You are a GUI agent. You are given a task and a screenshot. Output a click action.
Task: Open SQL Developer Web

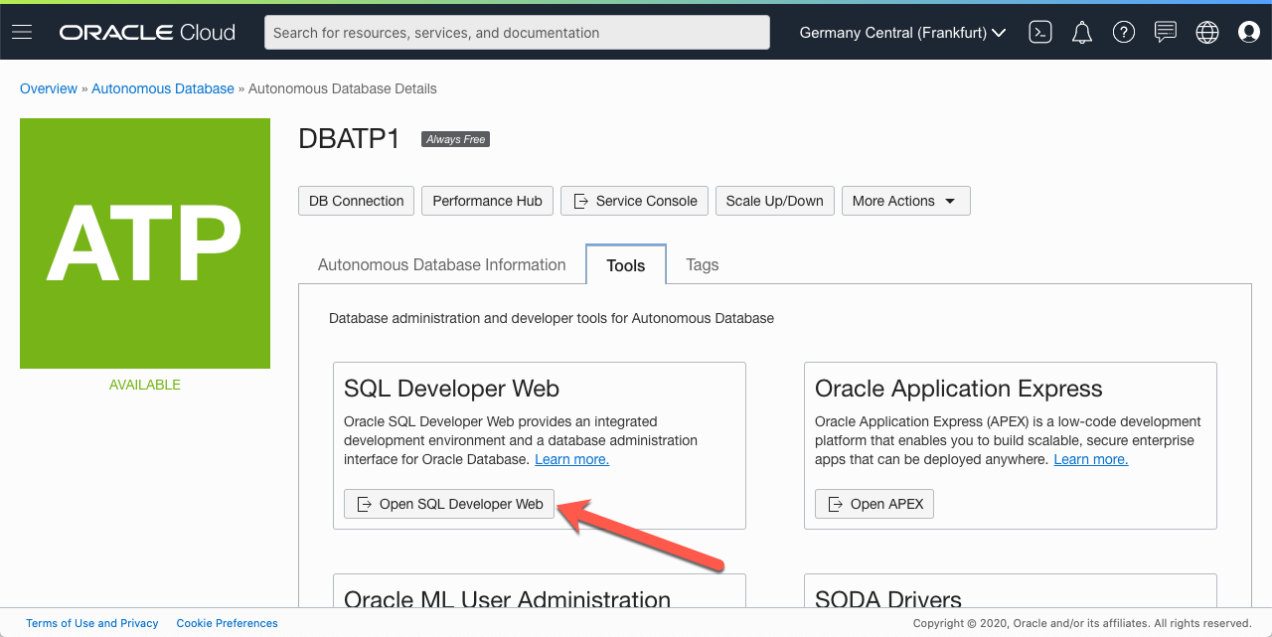tap(449, 504)
